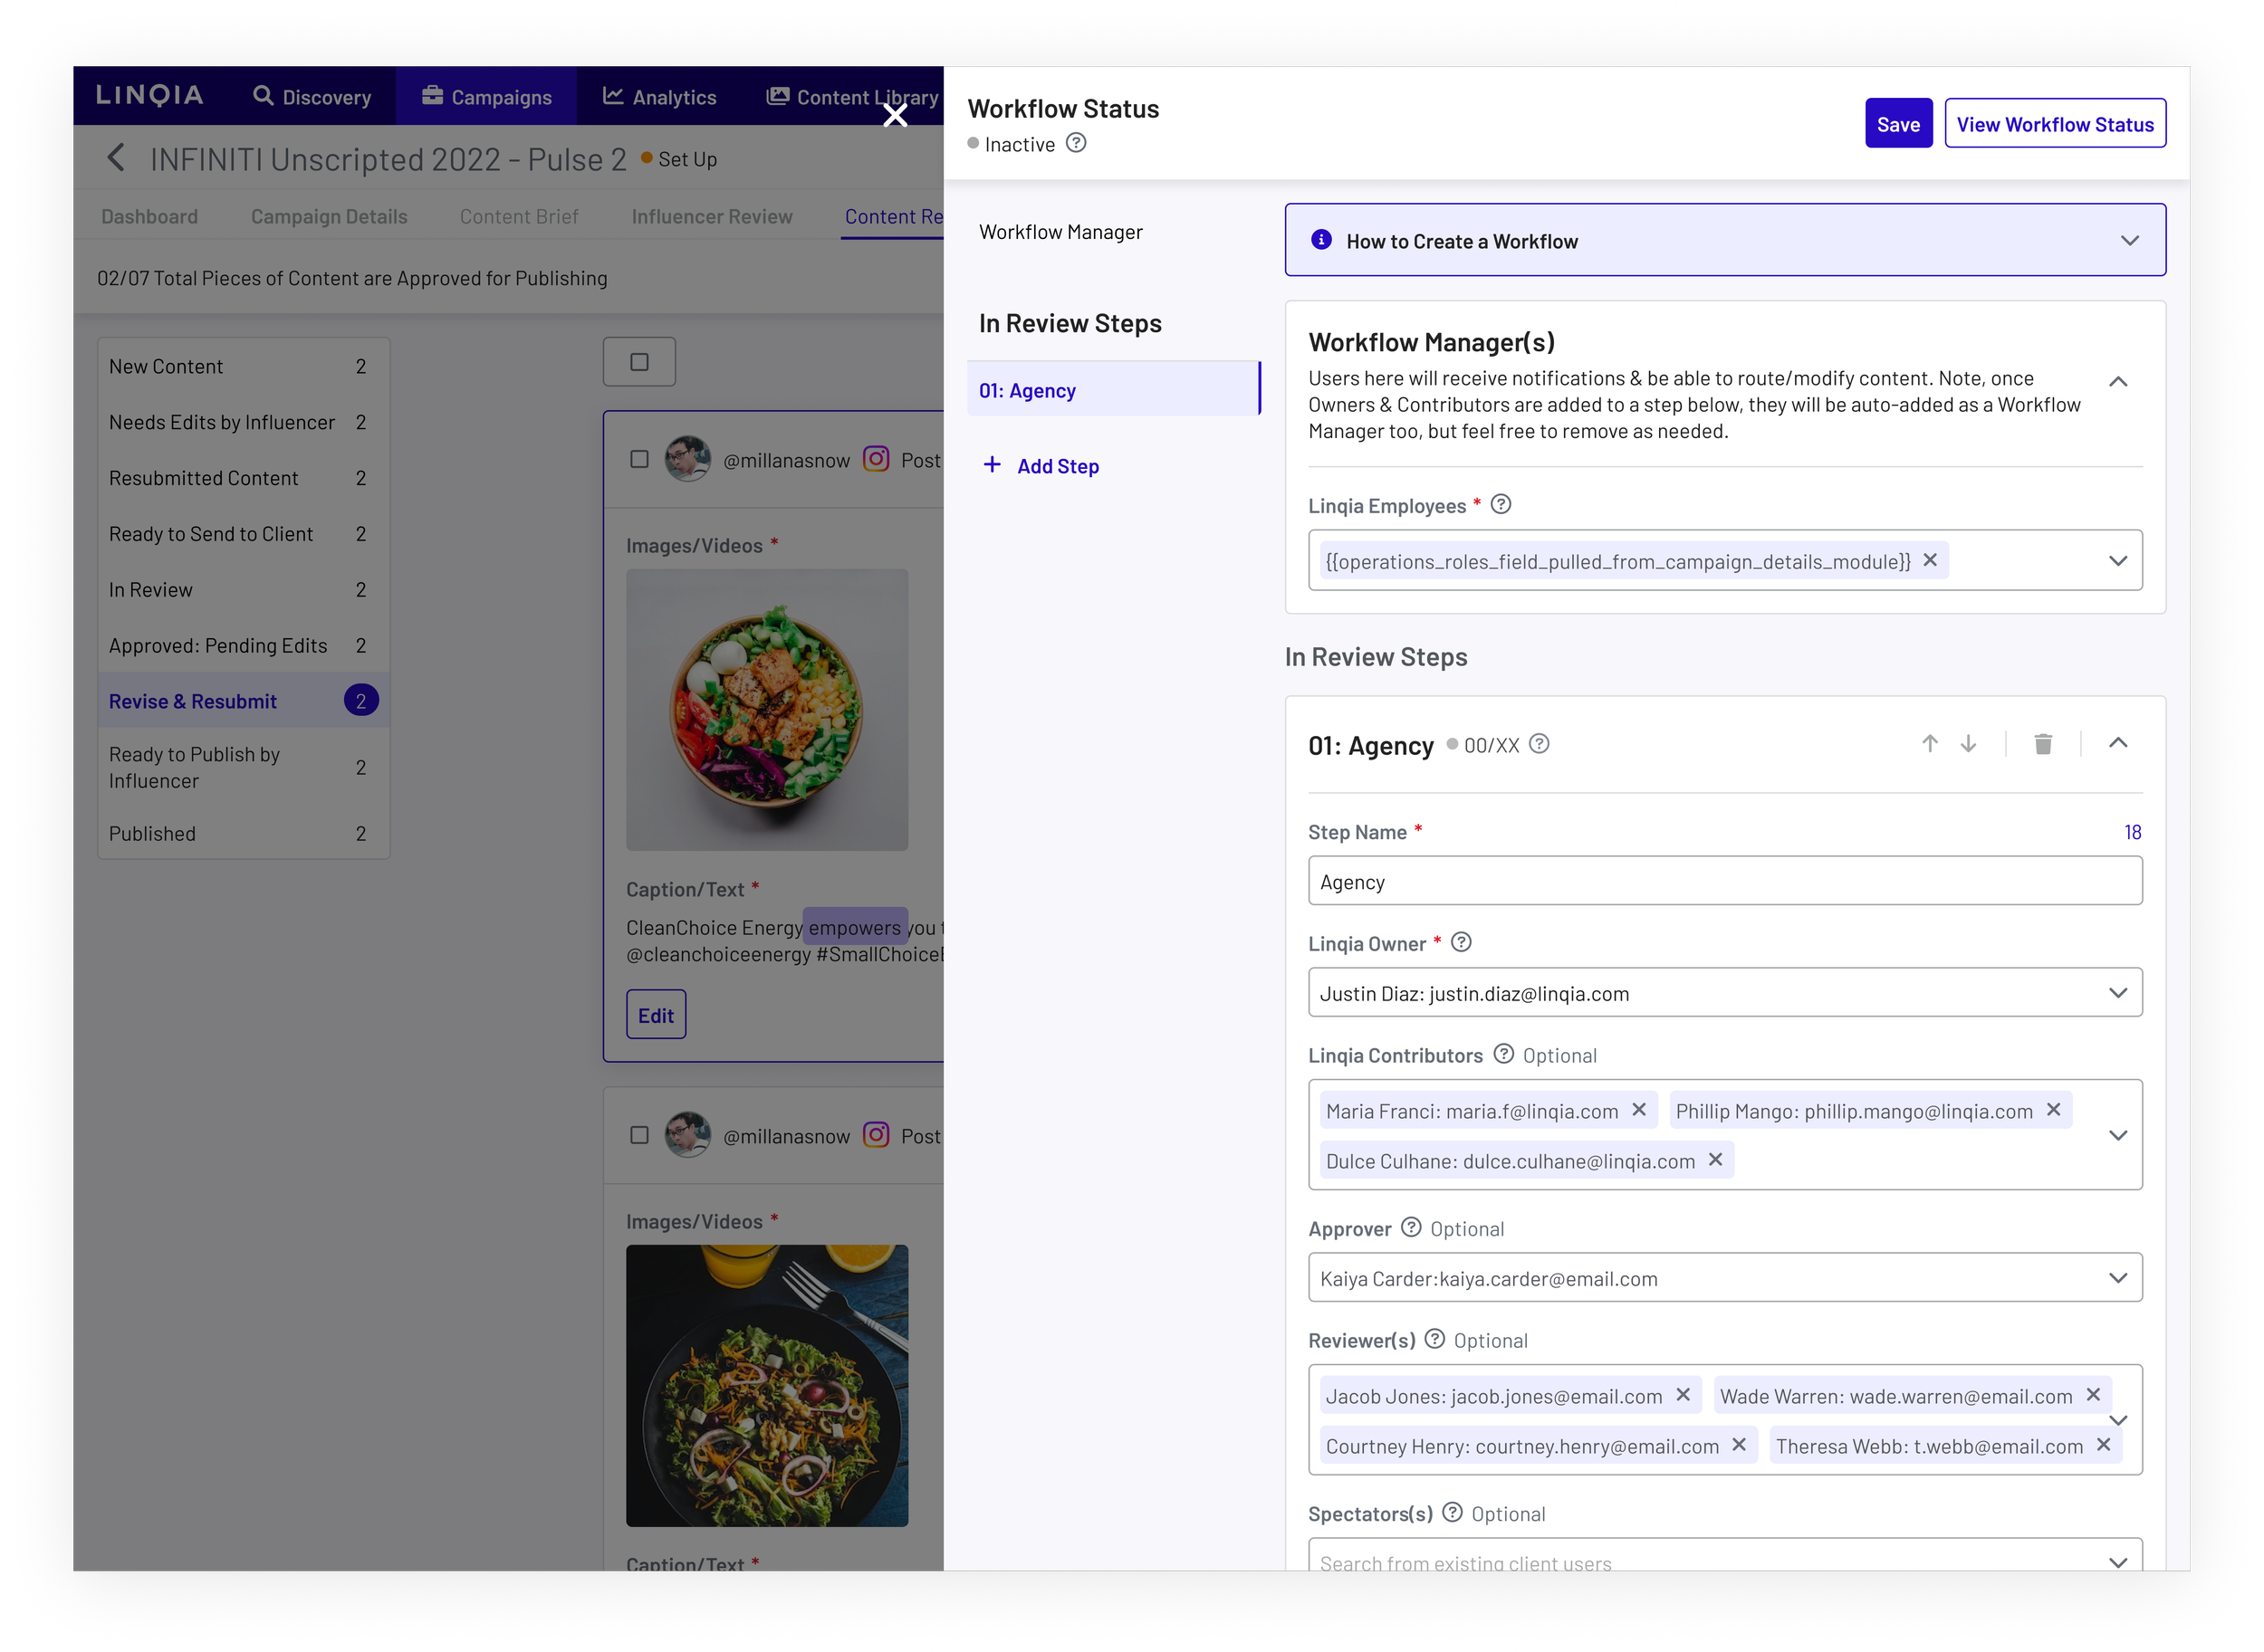Delete the 01: Agency step with trash icon
This screenshot has height=1652, width=2264.
pyautogui.click(x=2043, y=744)
